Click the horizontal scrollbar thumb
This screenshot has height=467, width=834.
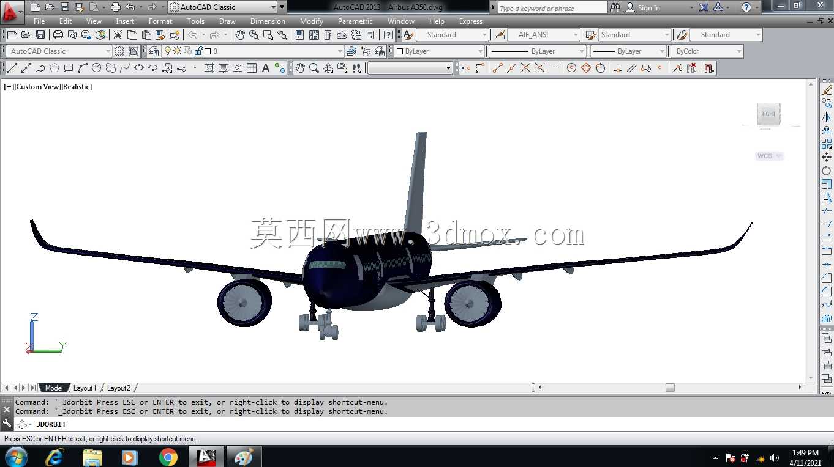click(670, 388)
